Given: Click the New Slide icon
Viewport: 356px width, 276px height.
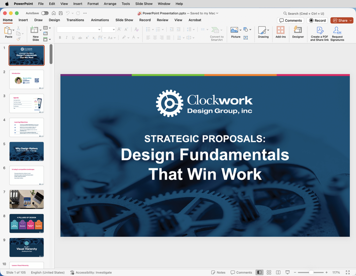Looking at the screenshot, I should pos(34,30).
